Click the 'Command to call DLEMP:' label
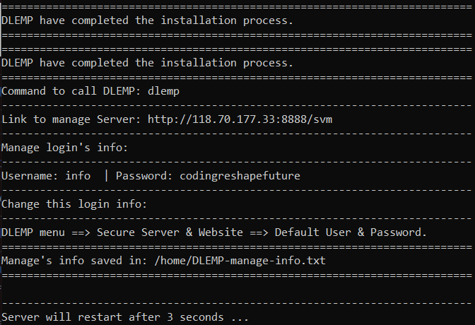This screenshot has width=475, height=325. (x=71, y=91)
